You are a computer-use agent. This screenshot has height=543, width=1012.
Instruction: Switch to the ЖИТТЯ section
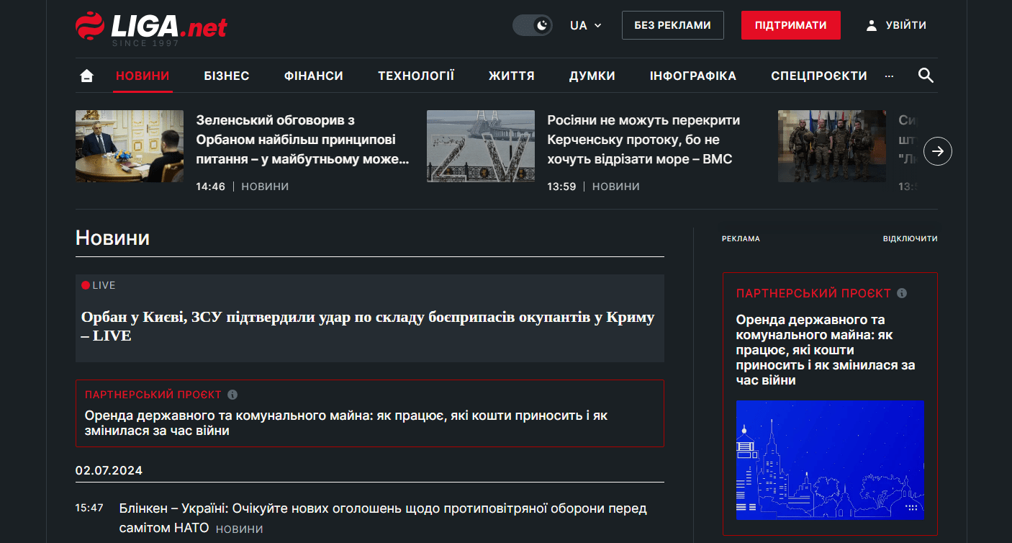[512, 76]
